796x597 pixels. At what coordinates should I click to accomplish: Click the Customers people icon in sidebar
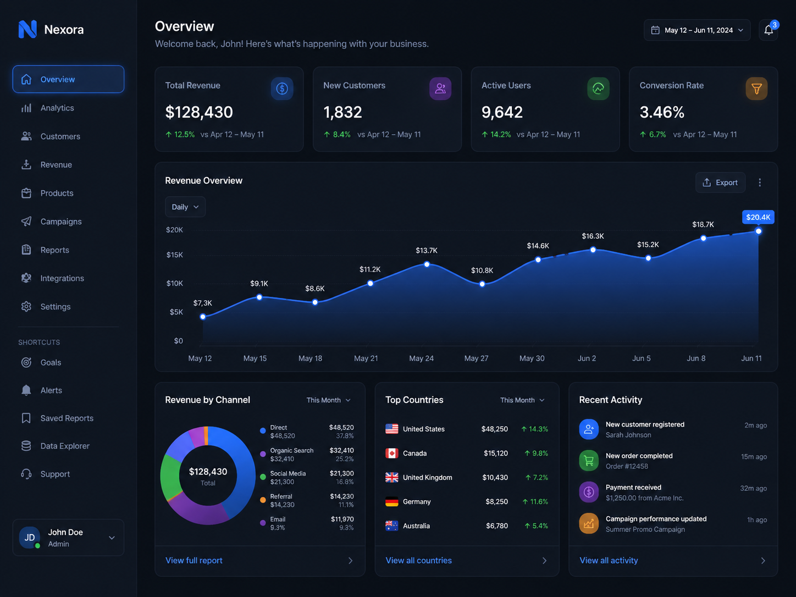[26, 136]
